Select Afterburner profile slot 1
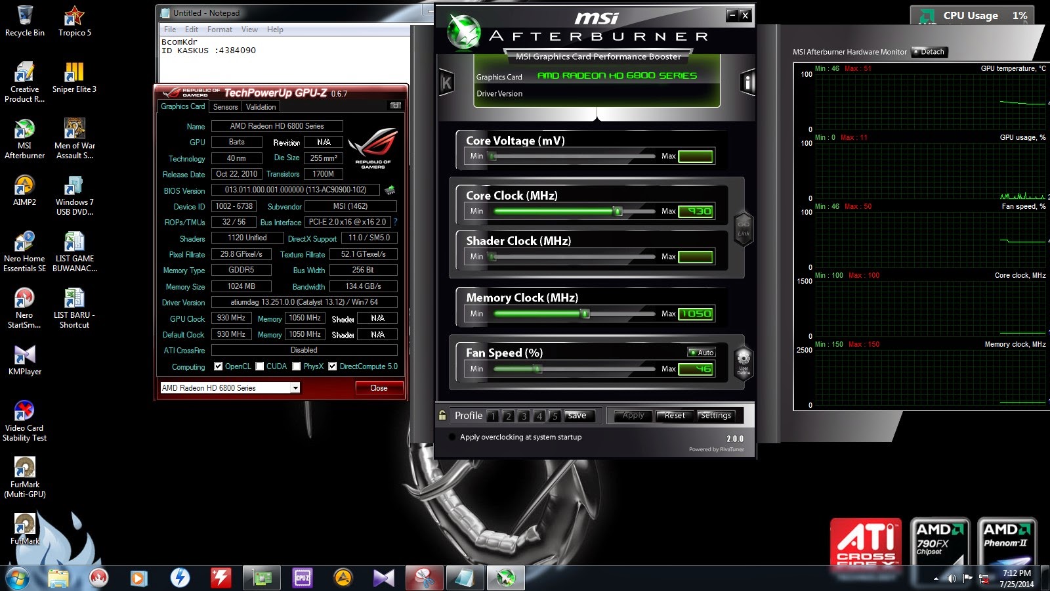This screenshot has height=591, width=1050. coord(492,416)
